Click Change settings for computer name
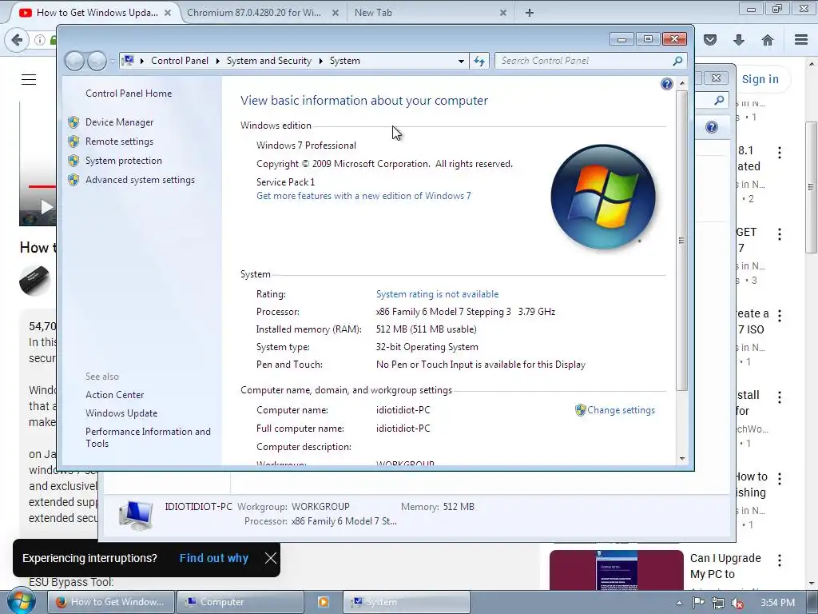 [621, 410]
